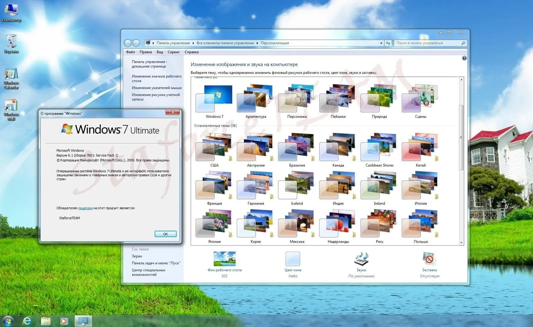This screenshot has height=327, width=533.
Task: Apply the Корея theme
Action: (256, 226)
